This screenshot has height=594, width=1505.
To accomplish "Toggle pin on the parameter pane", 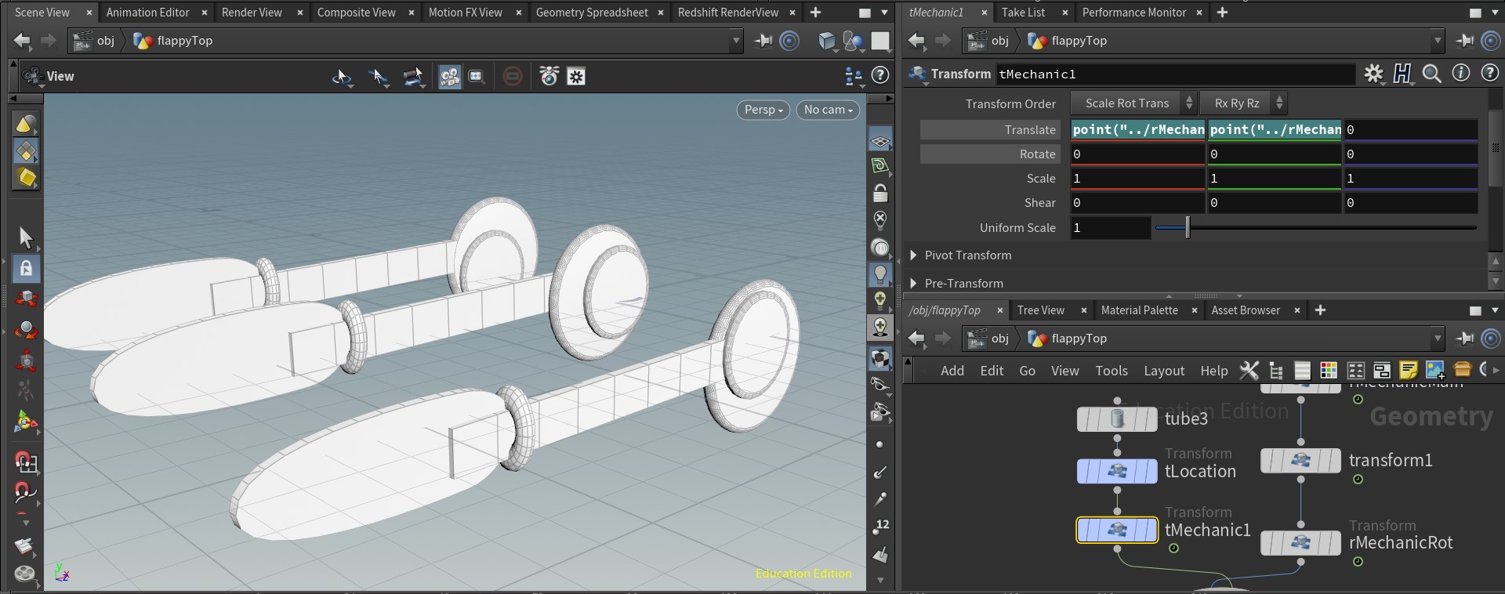I will pos(1464,41).
